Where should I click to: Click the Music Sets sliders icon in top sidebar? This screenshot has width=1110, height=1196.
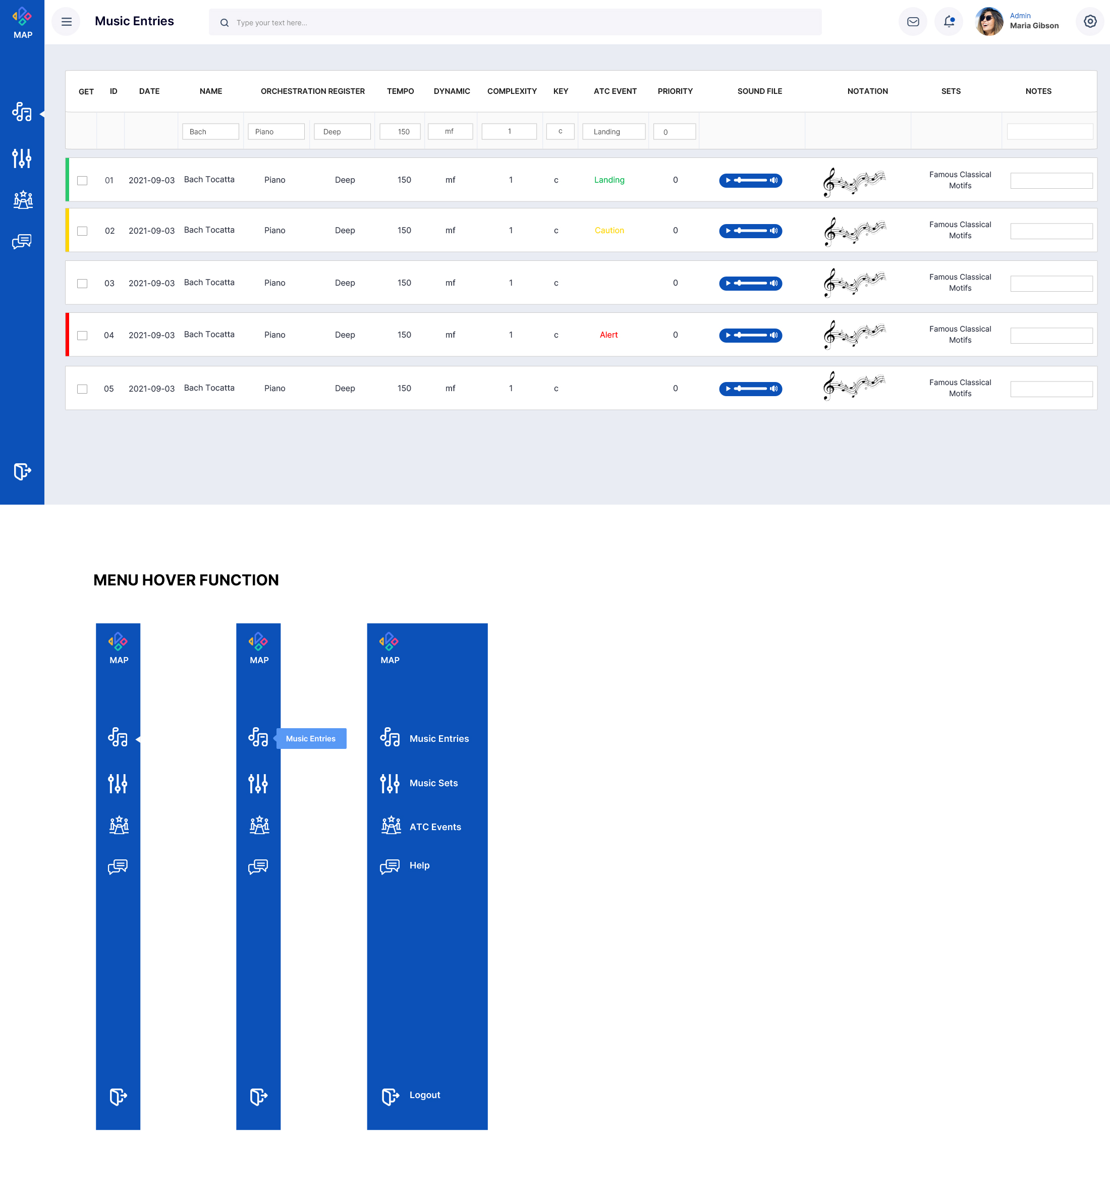pyautogui.click(x=22, y=158)
